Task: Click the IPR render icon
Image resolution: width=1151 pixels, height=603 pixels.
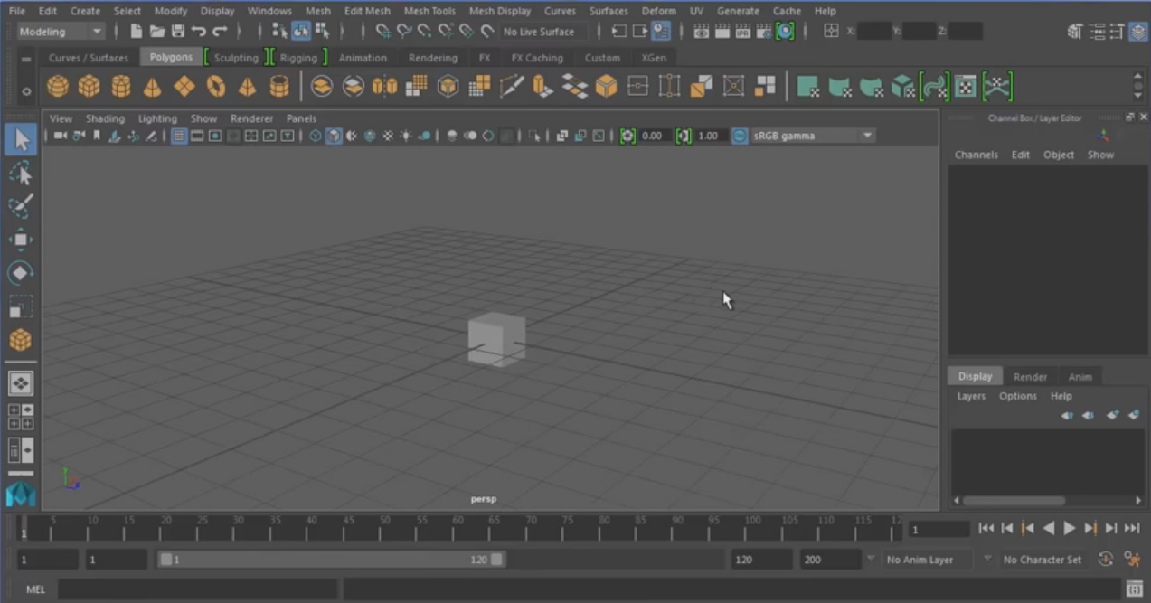Action: pyautogui.click(x=743, y=31)
